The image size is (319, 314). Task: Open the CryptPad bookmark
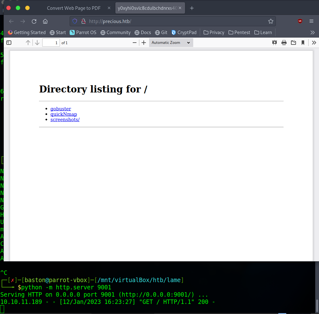184,32
